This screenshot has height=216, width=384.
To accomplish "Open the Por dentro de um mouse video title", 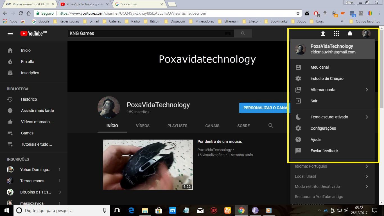I will pos(220,141).
